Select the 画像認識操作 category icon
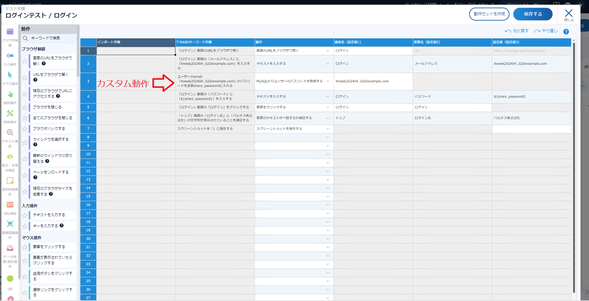 (10, 224)
